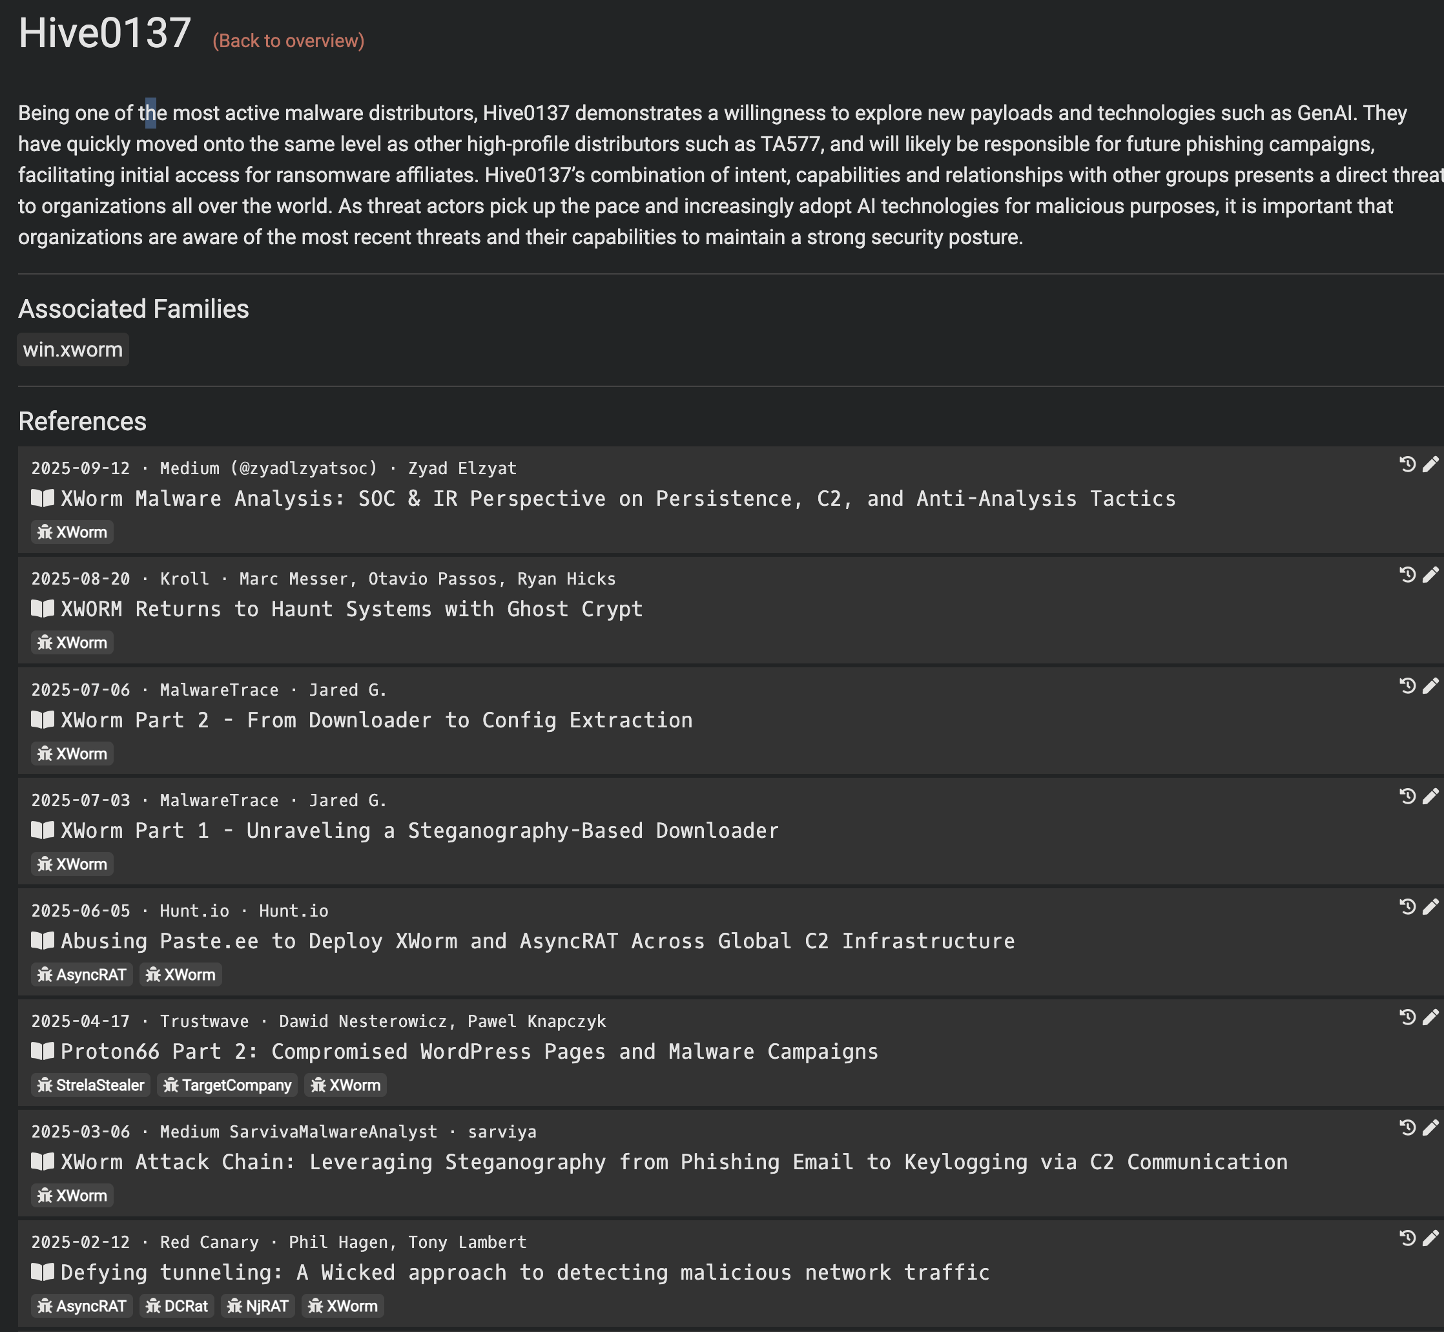This screenshot has width=1444, height=1332.
Task: Open Defying tunneling Wicked approach article
Action: [524, 1273]
